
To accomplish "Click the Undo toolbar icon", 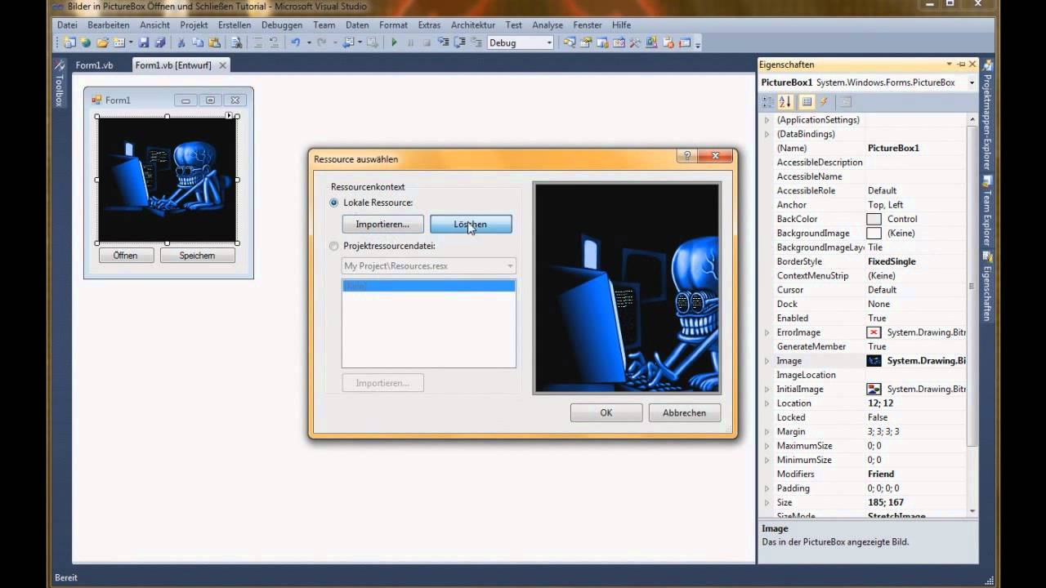I will [296, 42].
